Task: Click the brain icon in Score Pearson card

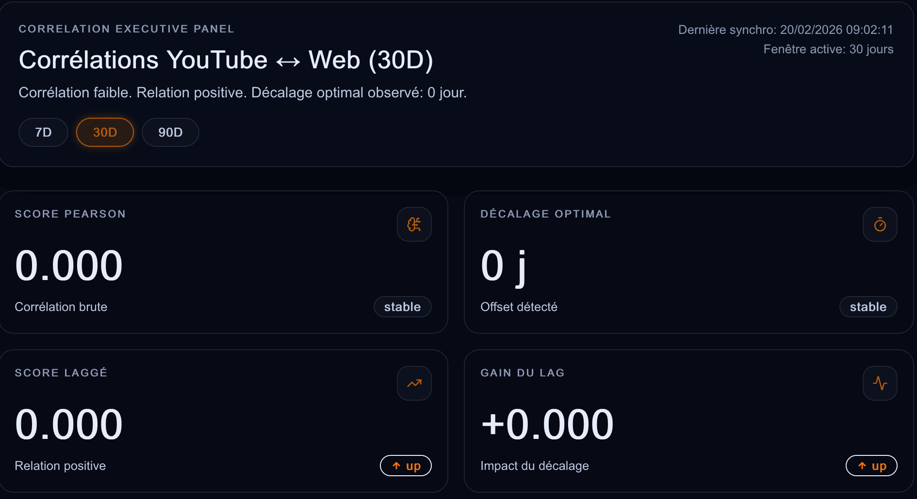Action: 414,224
